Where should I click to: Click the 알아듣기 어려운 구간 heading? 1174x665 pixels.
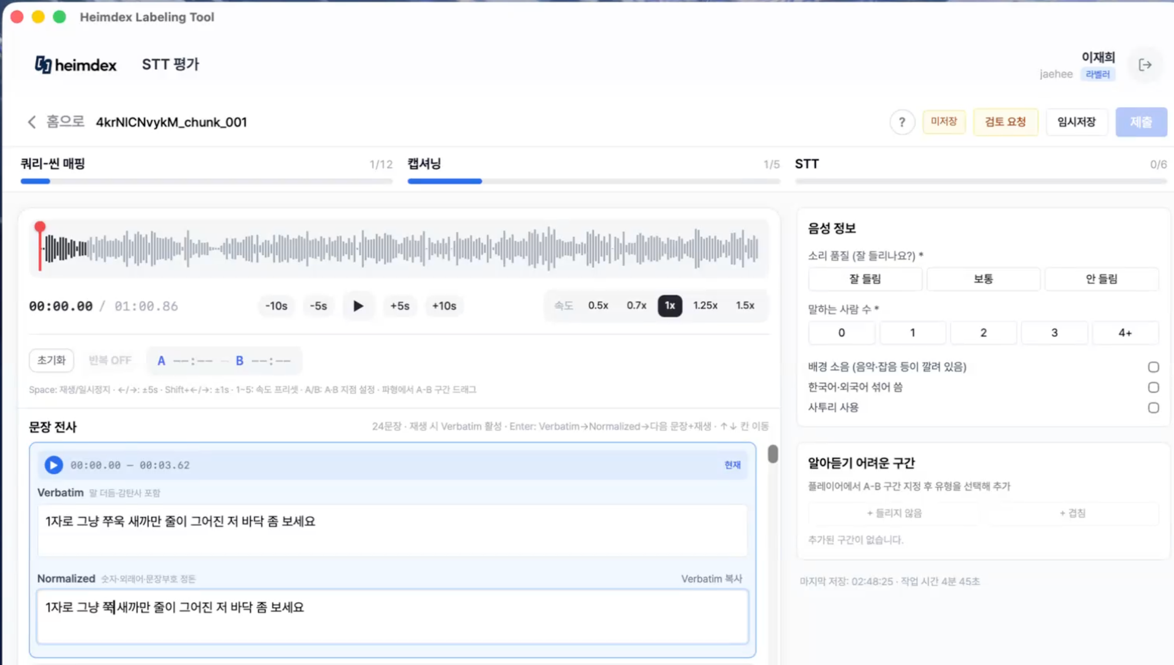[861, 463]
